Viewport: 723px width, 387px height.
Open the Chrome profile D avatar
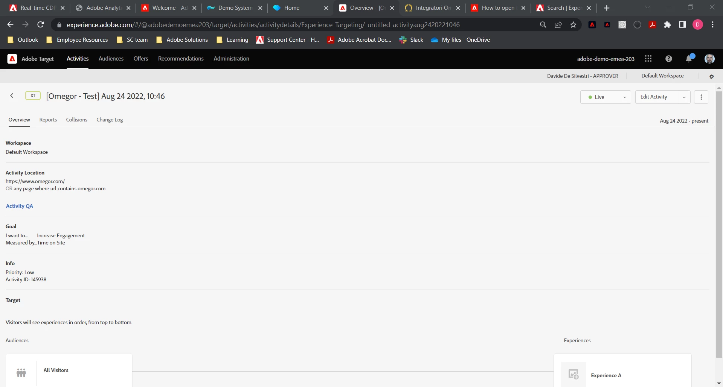[698, 25]
